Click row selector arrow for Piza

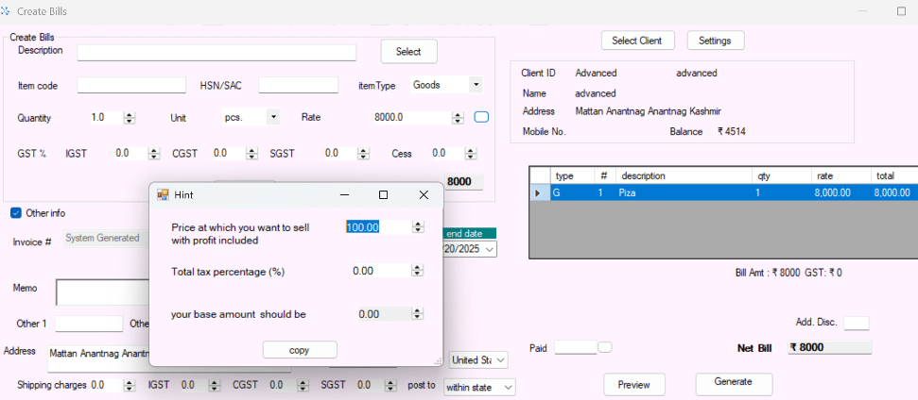click(538, 192)
